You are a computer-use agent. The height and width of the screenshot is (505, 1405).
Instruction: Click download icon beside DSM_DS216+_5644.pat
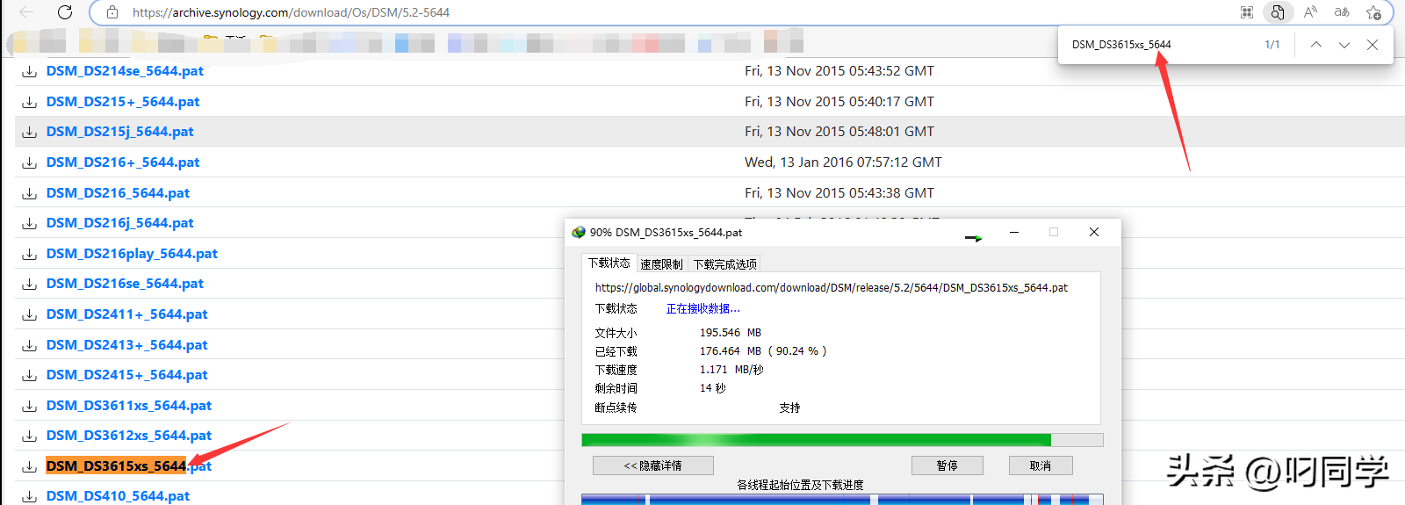(x=29, y=162)
